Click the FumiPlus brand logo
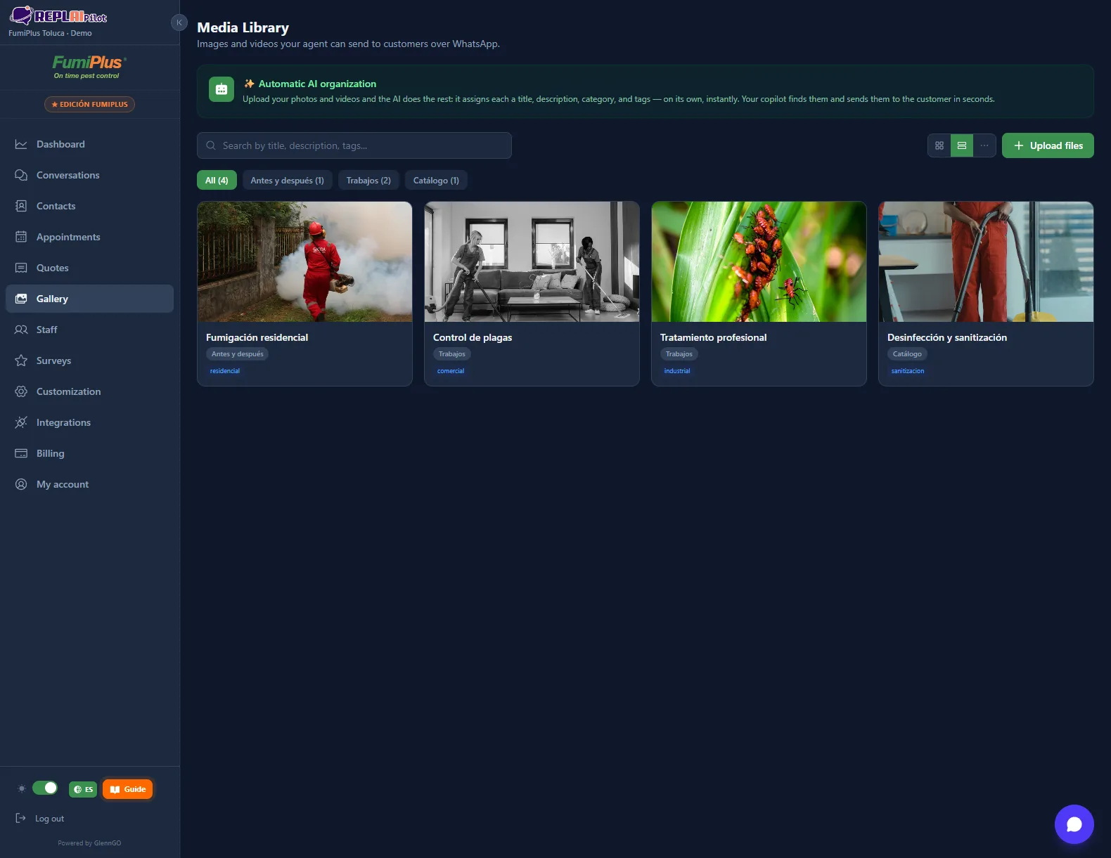This screenshot has height=858, width=1111. [89, 67]
